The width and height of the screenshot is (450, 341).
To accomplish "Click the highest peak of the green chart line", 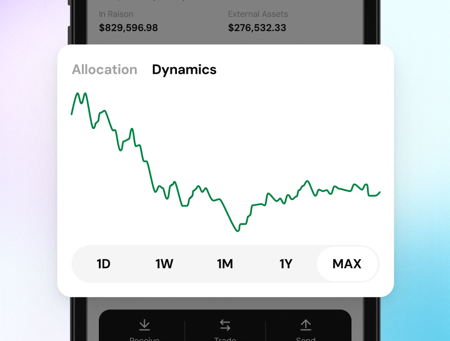I will coord(78,93).
